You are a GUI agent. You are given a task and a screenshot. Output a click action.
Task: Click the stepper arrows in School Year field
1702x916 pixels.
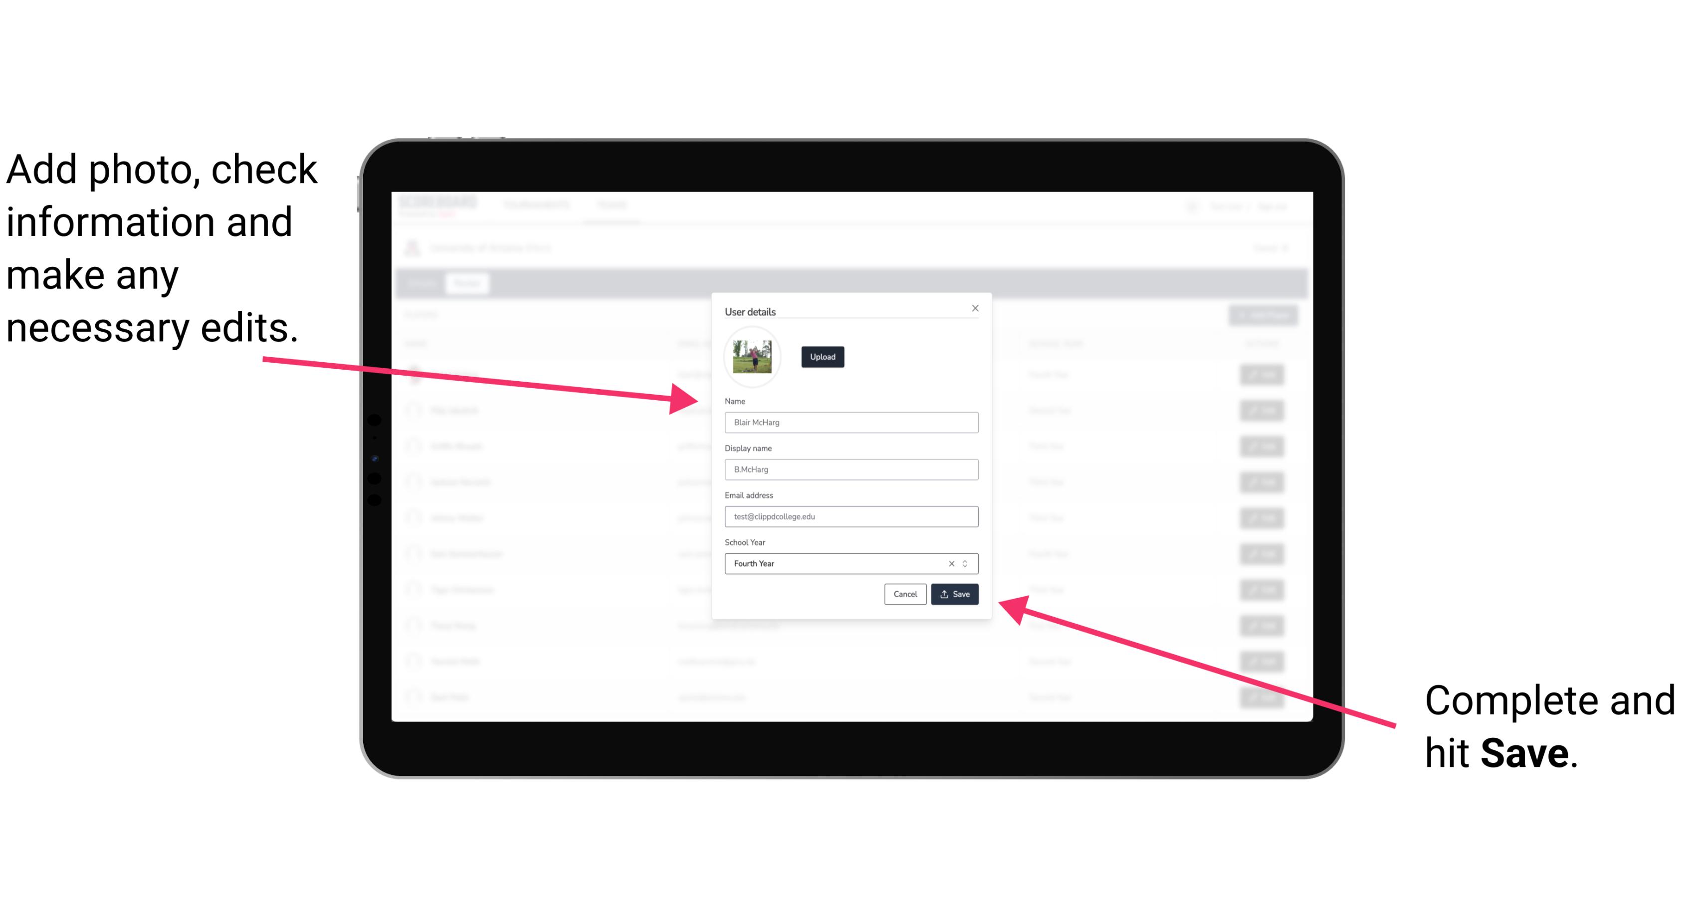coord(967,563)
